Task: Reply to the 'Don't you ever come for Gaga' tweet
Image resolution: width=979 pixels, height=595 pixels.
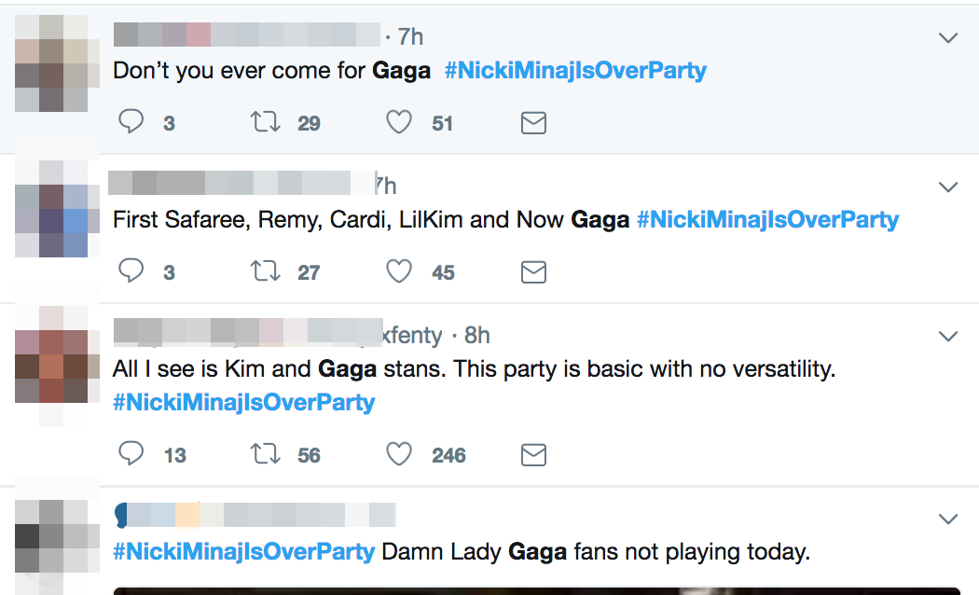Action: pyautogui.click(x=131, y=122)
